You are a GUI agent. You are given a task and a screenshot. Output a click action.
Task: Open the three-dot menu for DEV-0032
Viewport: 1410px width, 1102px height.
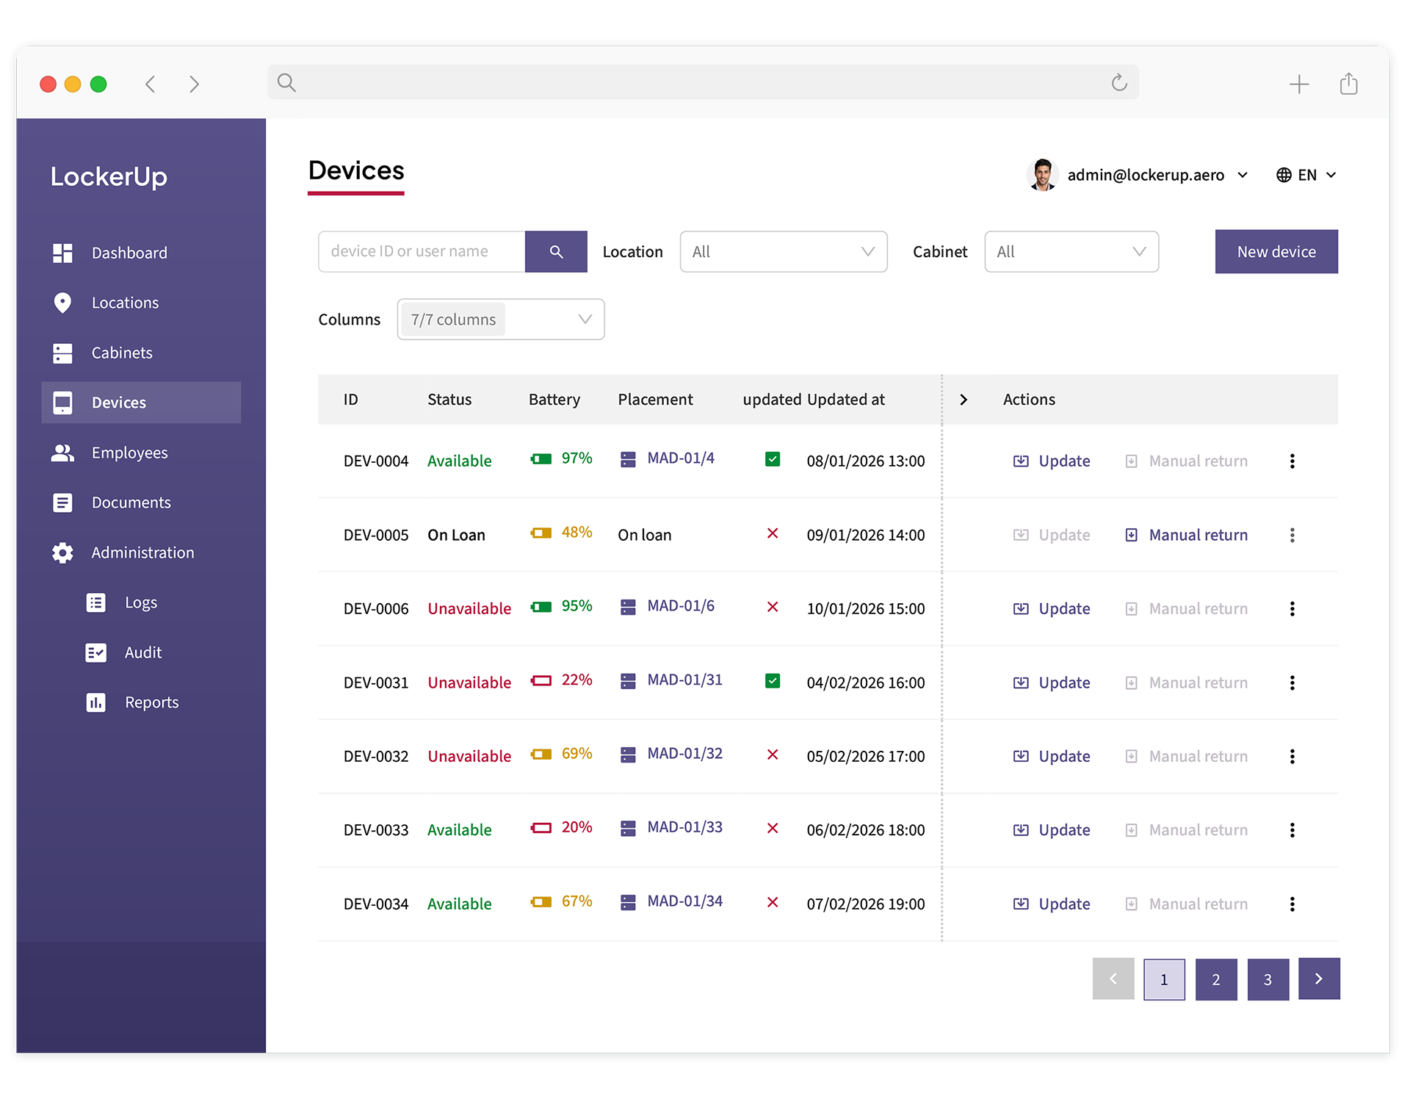click(1292, 757)
